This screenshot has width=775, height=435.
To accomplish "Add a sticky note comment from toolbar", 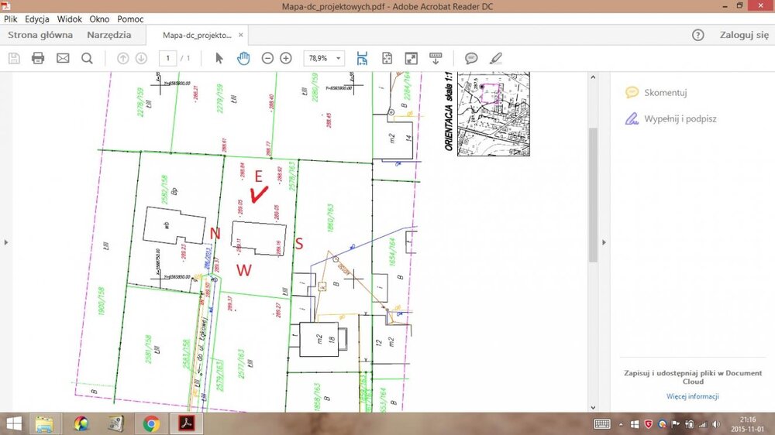I will click(470, 58).
